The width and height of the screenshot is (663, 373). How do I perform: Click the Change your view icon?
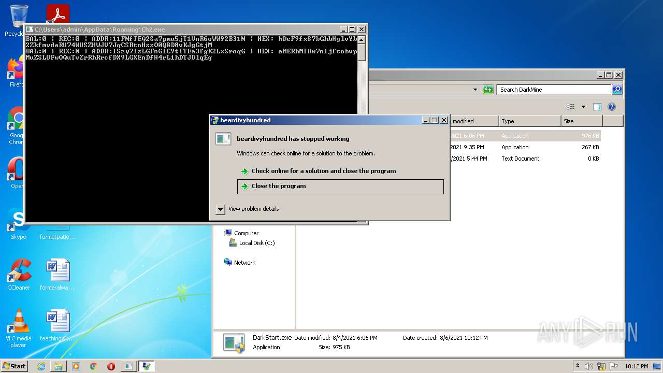(571, 107)
